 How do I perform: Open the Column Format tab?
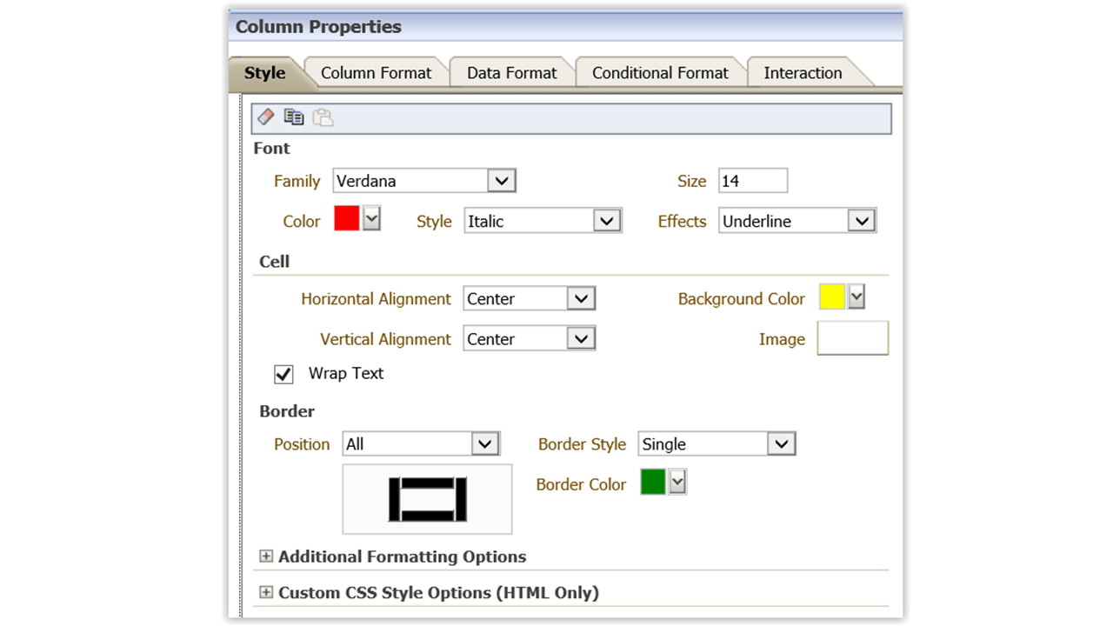(x=376, y=73)
